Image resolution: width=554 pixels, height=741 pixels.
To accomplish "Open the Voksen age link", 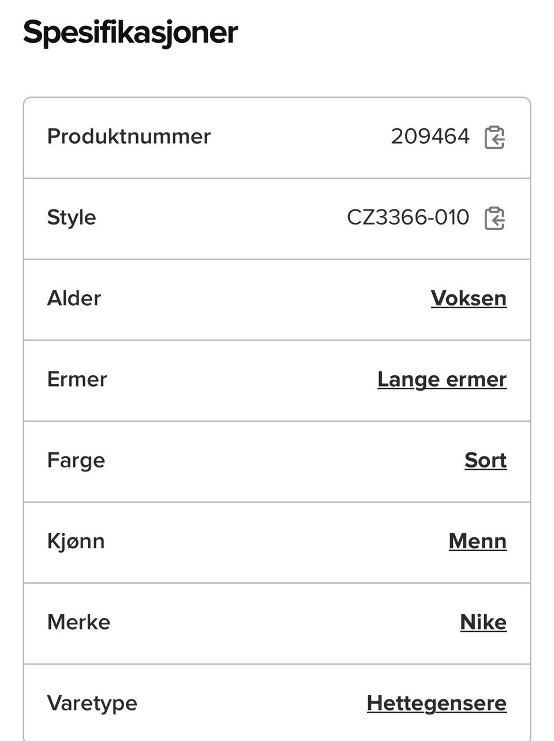I will [x=469, y=298].
